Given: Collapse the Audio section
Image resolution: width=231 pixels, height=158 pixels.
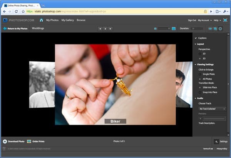Looking at the screenshot, I should point(195,98).
